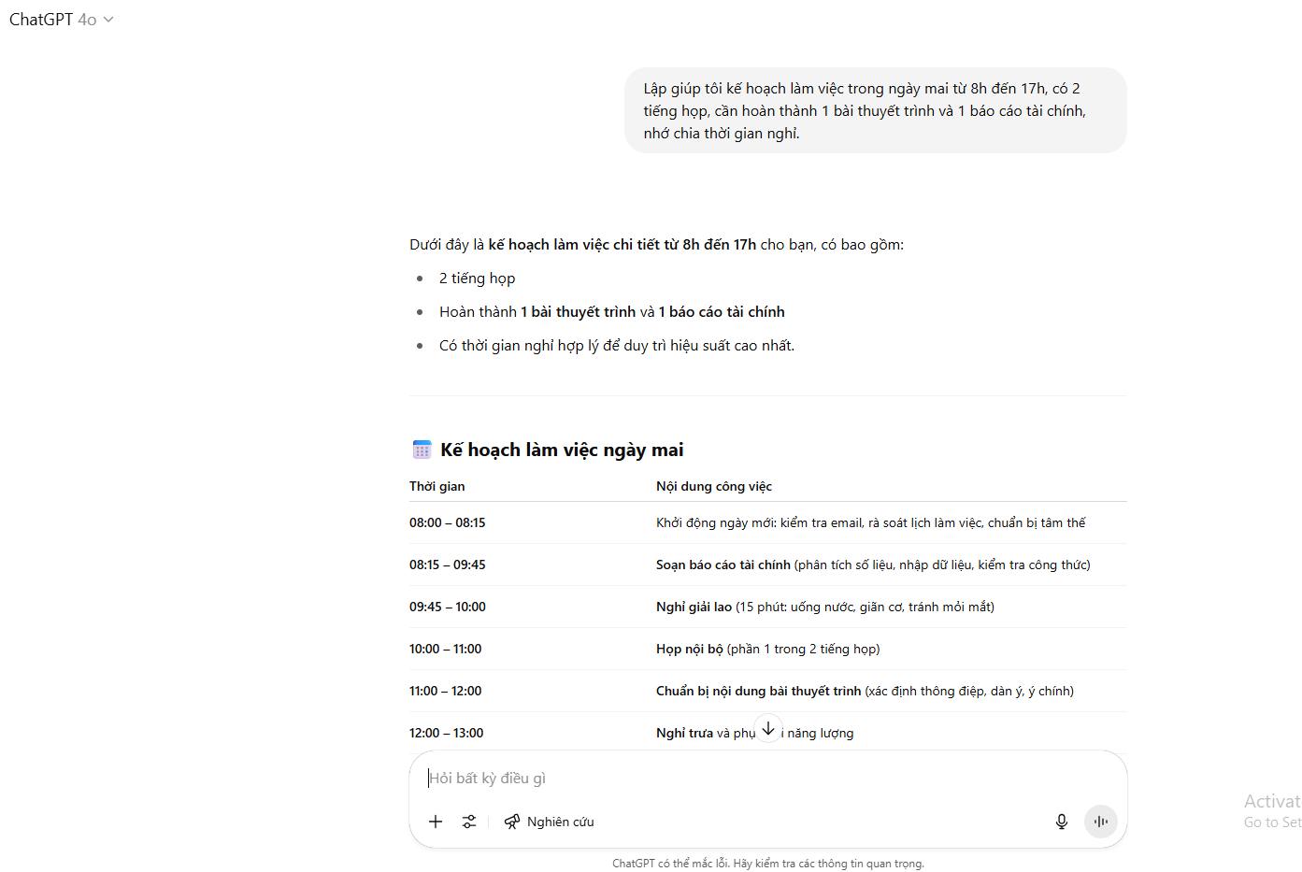1302x872 pixels.
Task: Click the 'Họp nội bộ' row entry
Action: [690, 649]
